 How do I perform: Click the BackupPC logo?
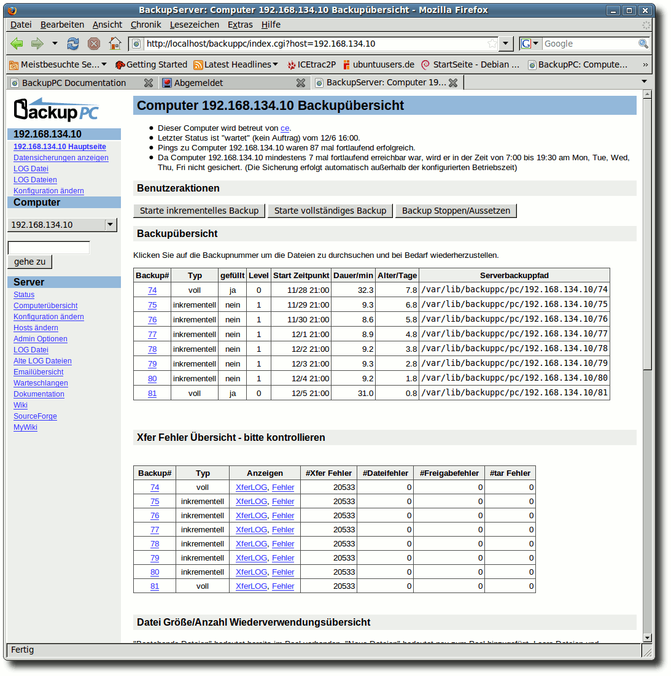coord(56,109)
